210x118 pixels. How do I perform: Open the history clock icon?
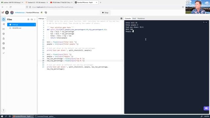click(x=46, y=12)
